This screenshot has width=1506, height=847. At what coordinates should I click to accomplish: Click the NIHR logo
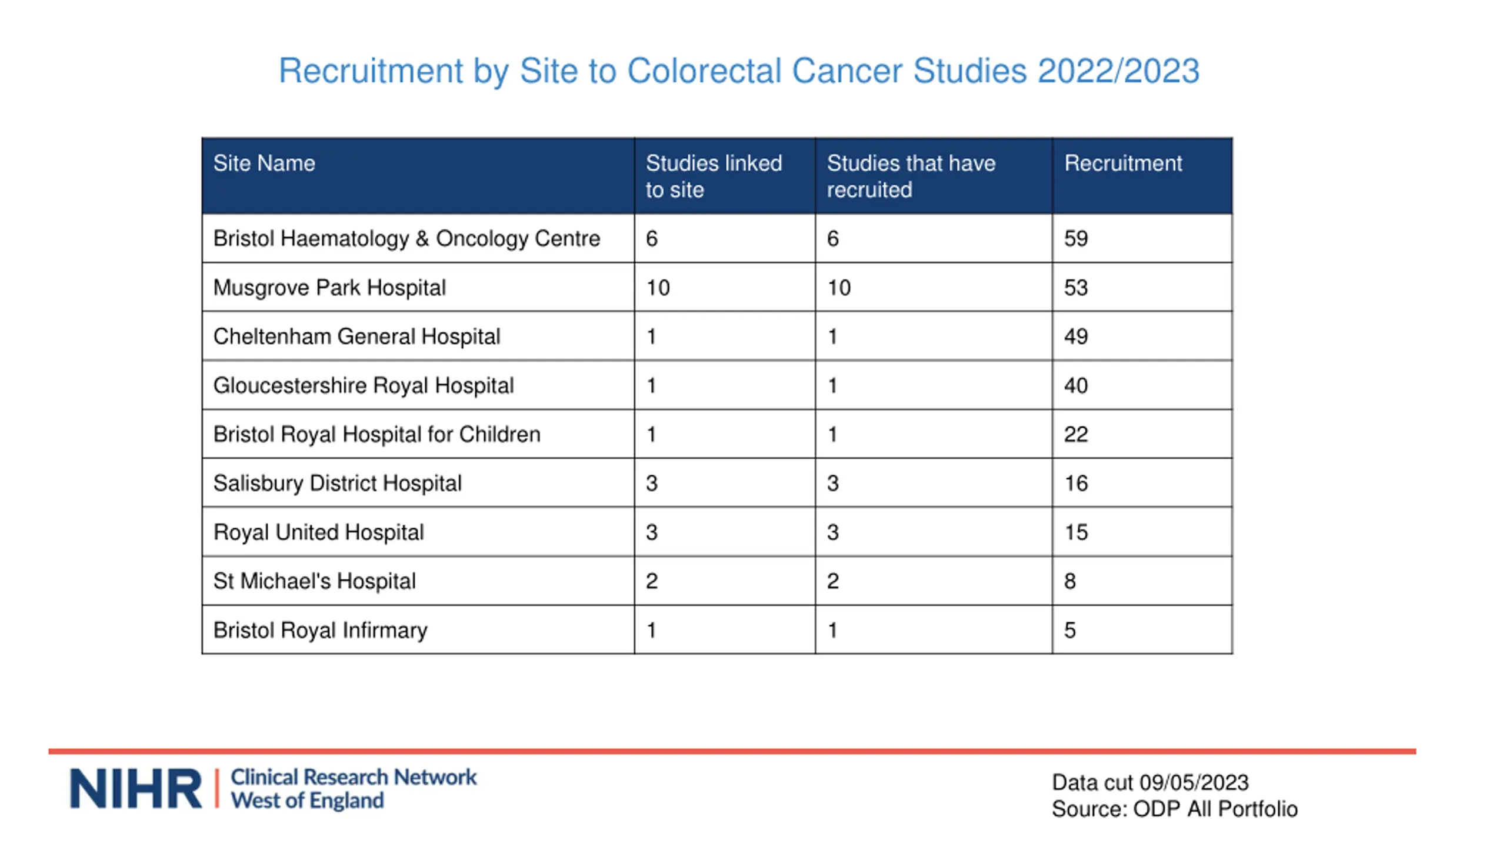point(136,789)
